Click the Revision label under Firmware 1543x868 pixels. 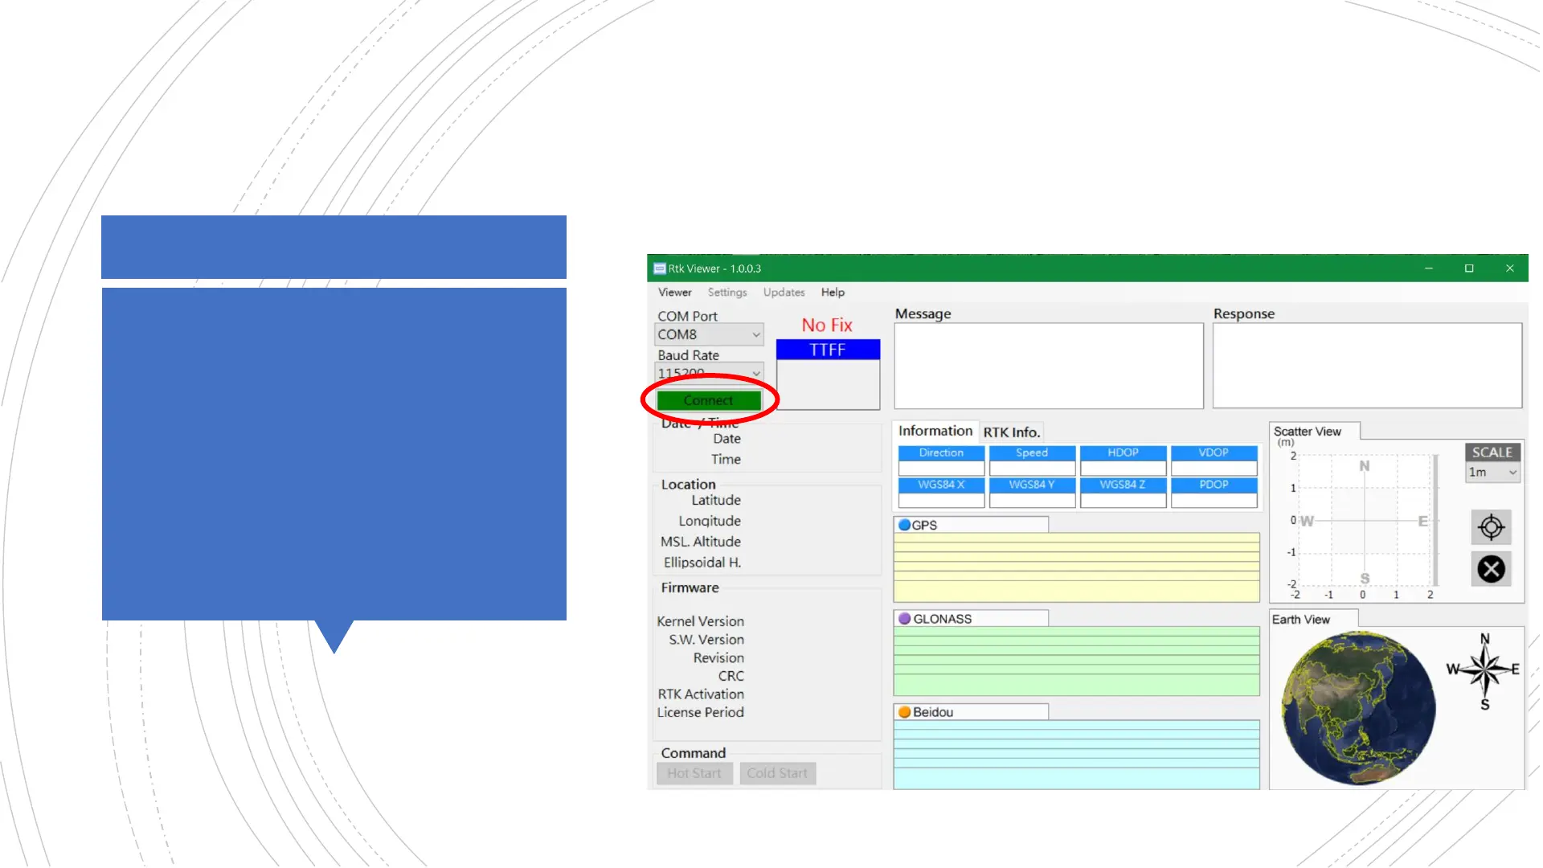pyautogui.click(x=718, y=658)
